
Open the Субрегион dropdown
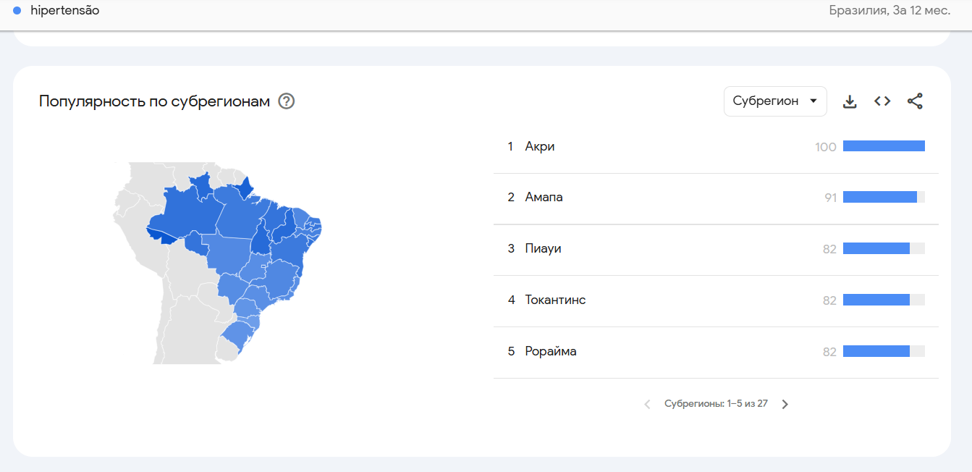coord(775,101)
